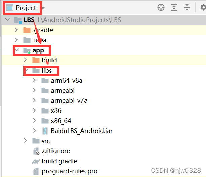This screenshot has height=177, width=206.
Task: Expand the x86 folder
Action: pyautogui.click(x=34, y=110)
